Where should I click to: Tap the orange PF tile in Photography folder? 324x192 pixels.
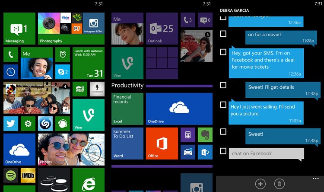point(76,29)
